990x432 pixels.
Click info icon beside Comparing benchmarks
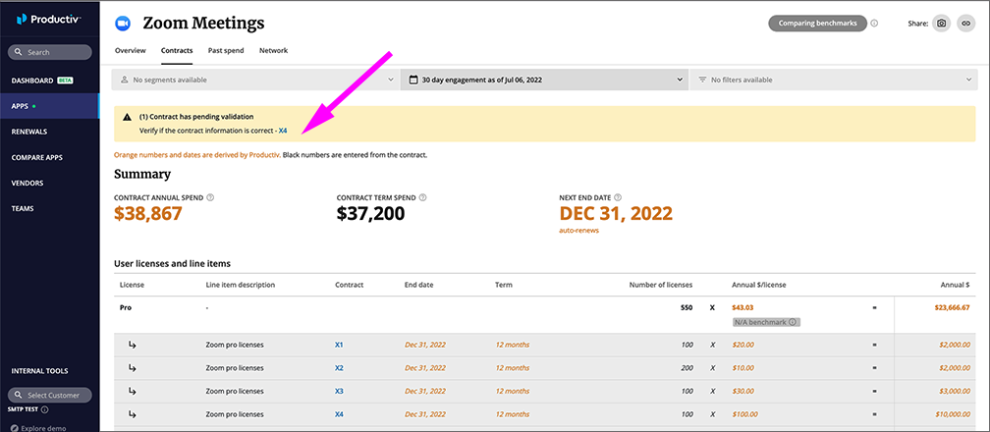[874, 24]
